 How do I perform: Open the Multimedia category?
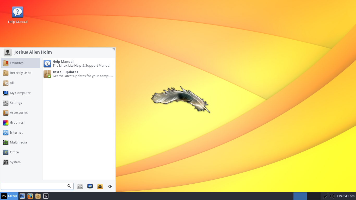click(x=21, y=142)
